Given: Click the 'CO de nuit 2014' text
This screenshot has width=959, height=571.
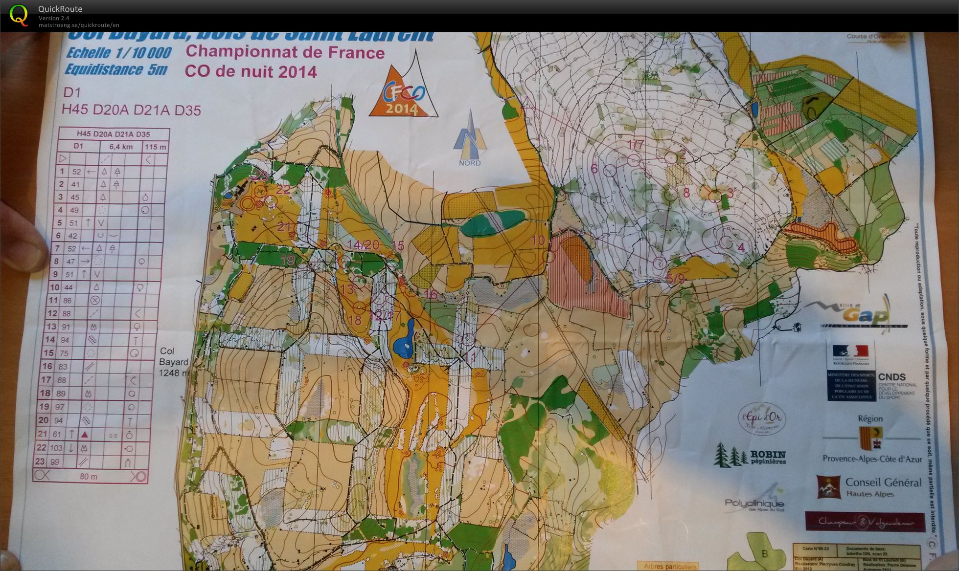Looking at the screenshot, I should tap(251, 71).
